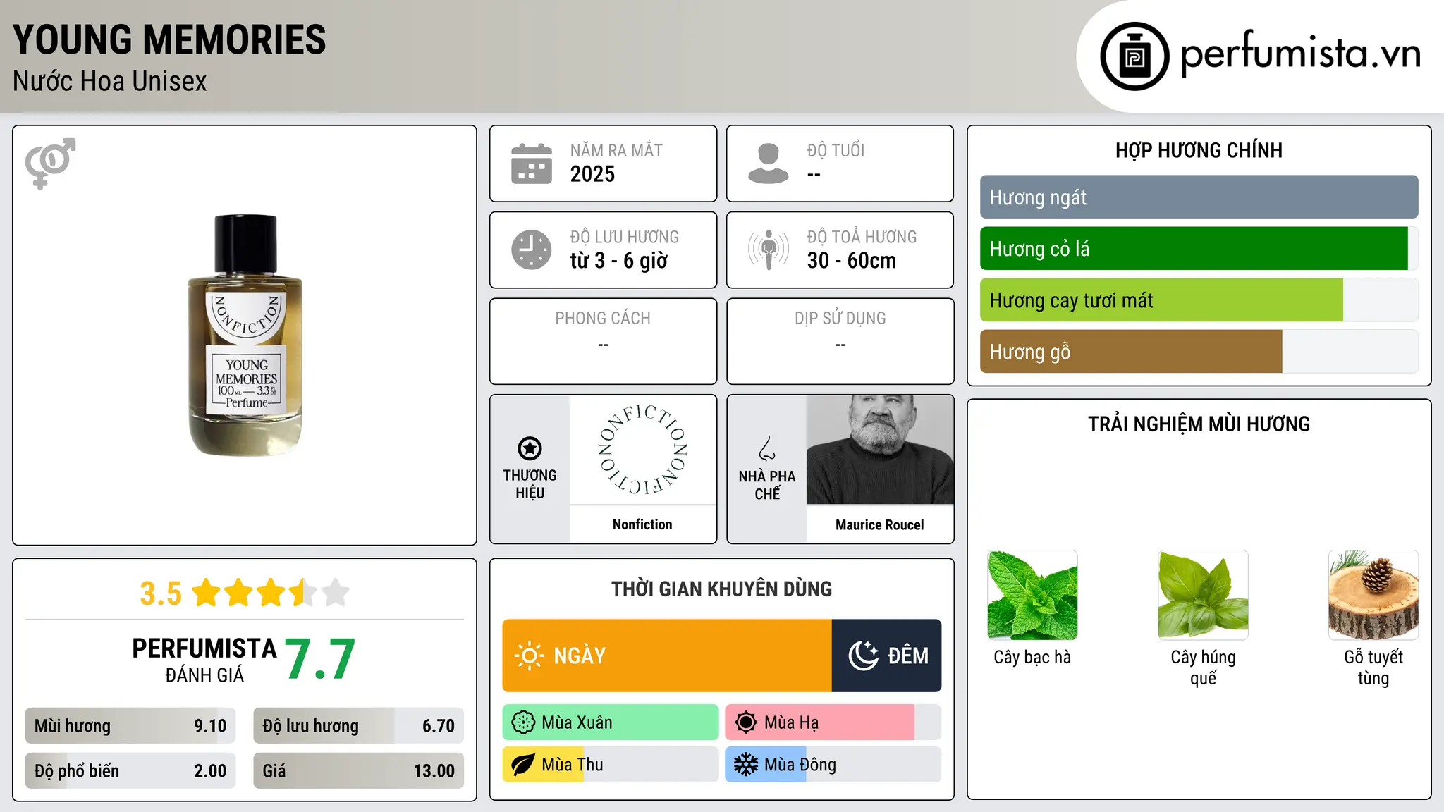Click the Mùa Đông season bar
Image resolution: width=1444 pixels, height=812 pixels.
point(833,765)
